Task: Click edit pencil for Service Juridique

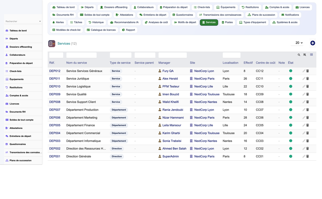Action: tap(304, 79)
